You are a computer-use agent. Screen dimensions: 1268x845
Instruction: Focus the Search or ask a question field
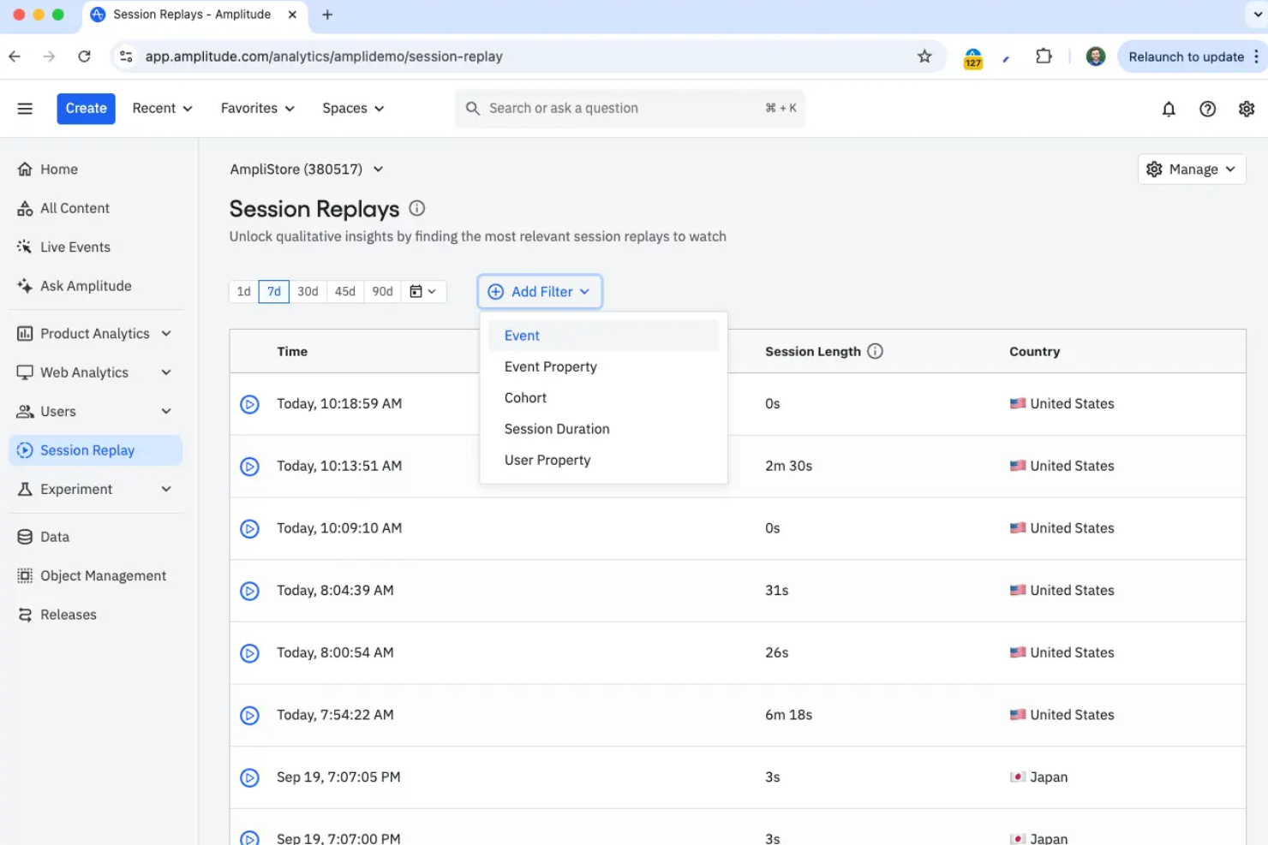pyautogui.click(x=630, y=109)
